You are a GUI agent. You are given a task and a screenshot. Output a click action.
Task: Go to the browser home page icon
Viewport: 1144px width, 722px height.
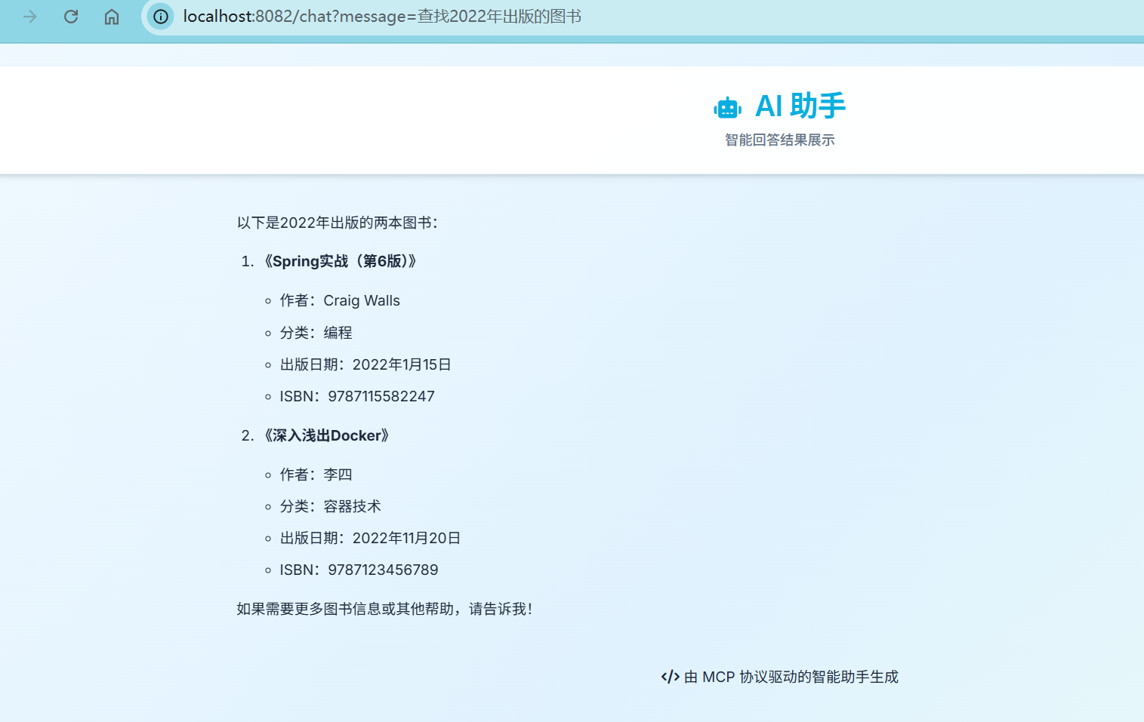coord(112,17)
